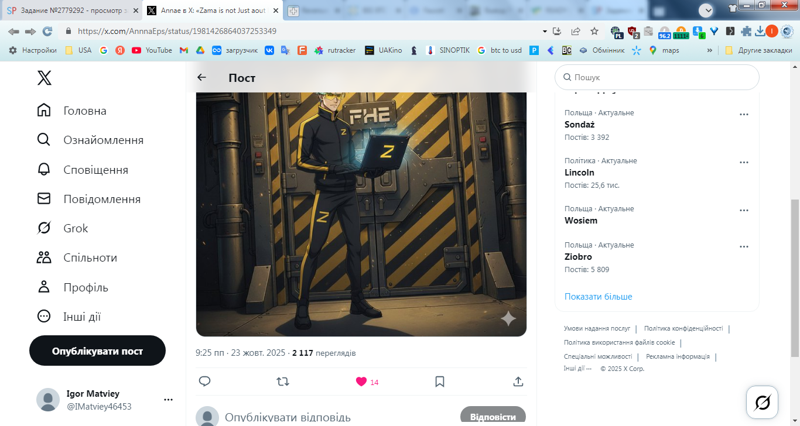The image size is (800, 426).
Task: Open Сповіщення notifications
Action: point(83,170)
